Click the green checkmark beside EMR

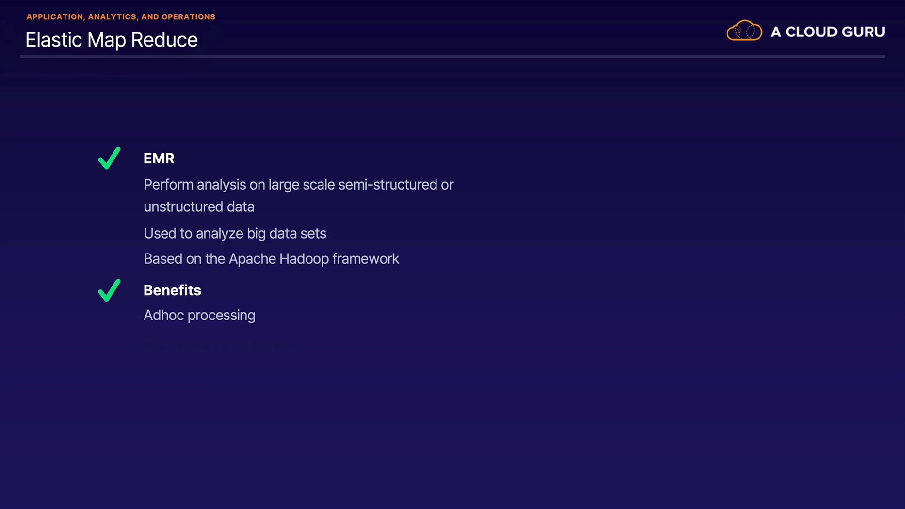(109, 158)
